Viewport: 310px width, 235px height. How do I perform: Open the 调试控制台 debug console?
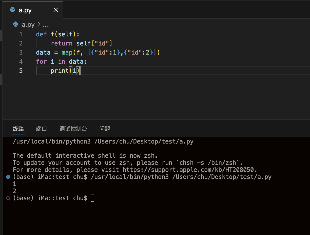click(x=73, y=129)
